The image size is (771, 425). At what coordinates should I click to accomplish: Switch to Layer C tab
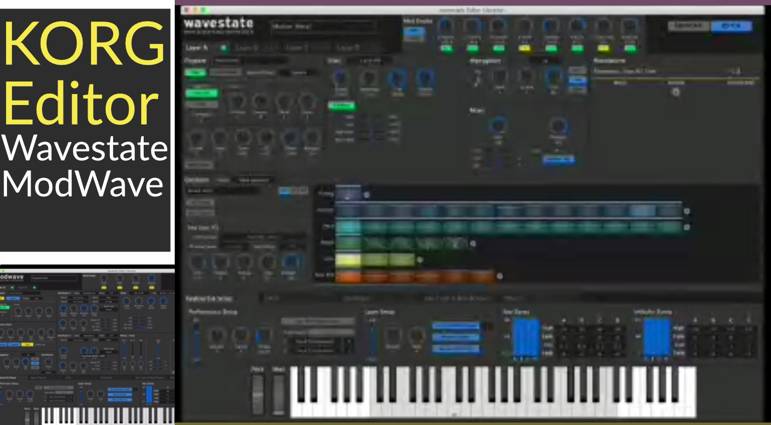click(x=297, y=47)
